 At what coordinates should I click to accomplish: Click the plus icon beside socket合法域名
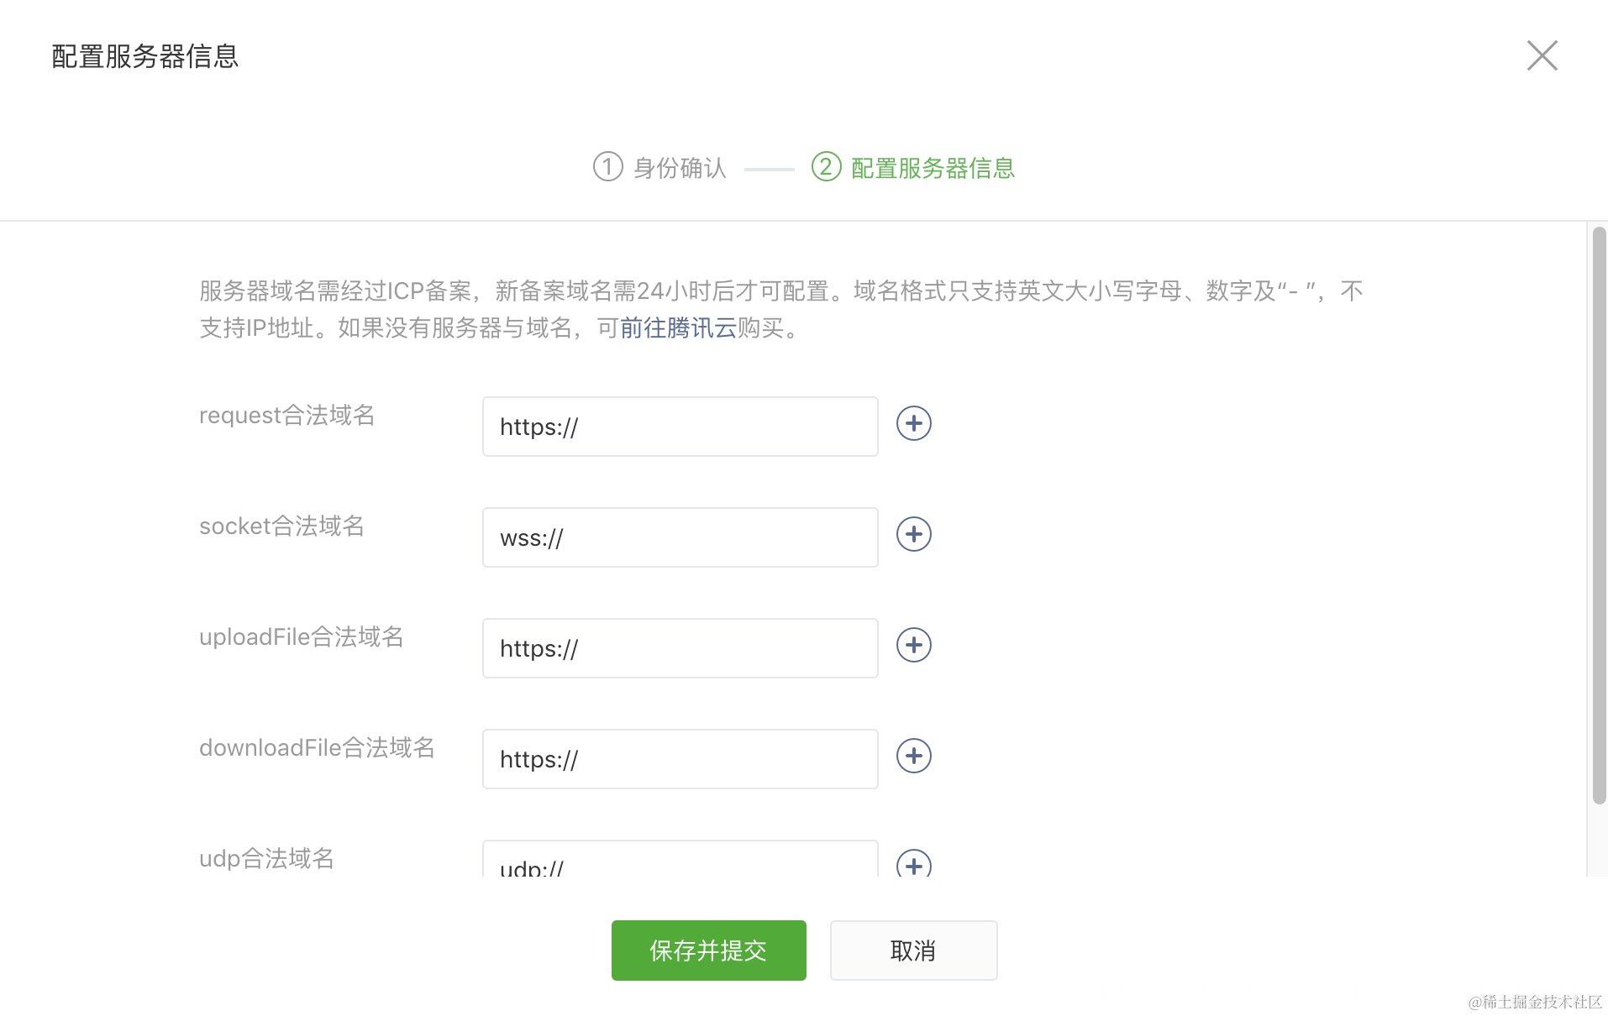tap(914, 534)
